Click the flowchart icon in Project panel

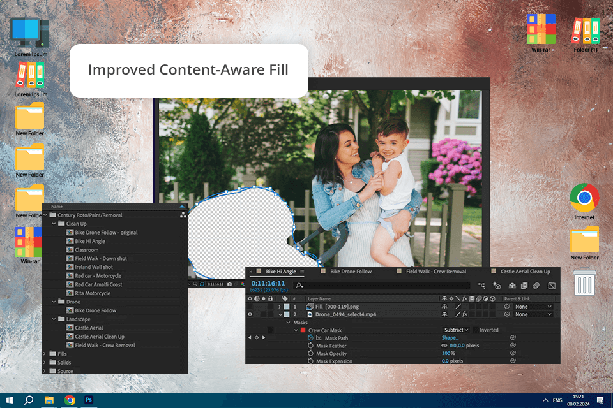[183, 215]
